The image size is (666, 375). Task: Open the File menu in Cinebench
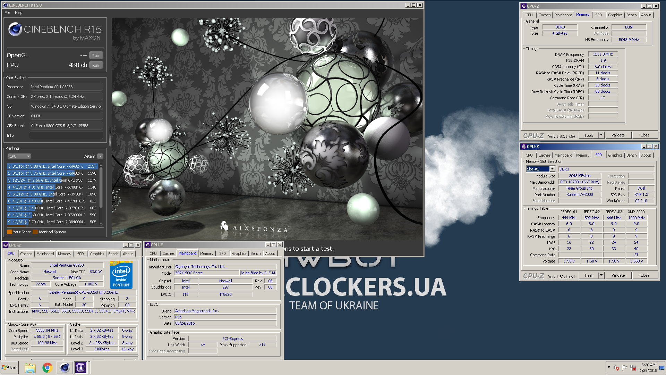pyautogui.click(x=7, y=12)
